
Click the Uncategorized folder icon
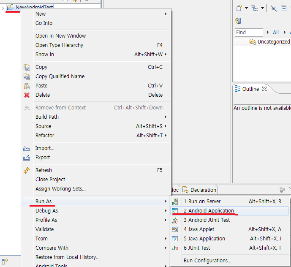[253, 41]
